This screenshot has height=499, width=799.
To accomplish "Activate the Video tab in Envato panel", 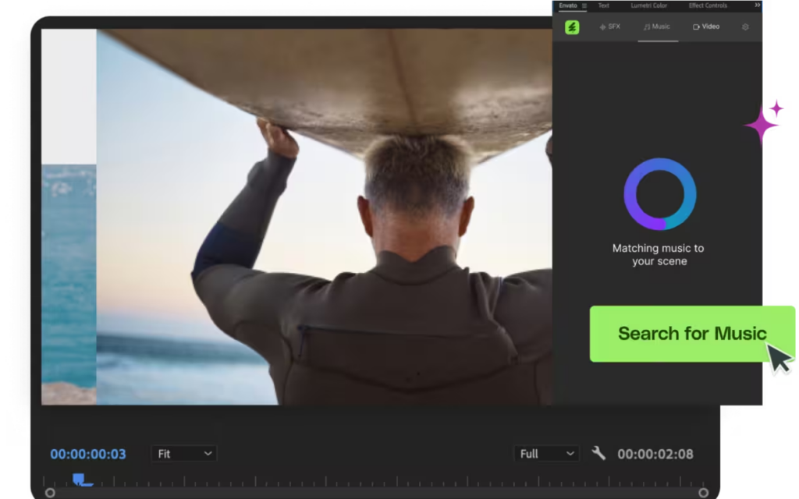I will 706,26.
